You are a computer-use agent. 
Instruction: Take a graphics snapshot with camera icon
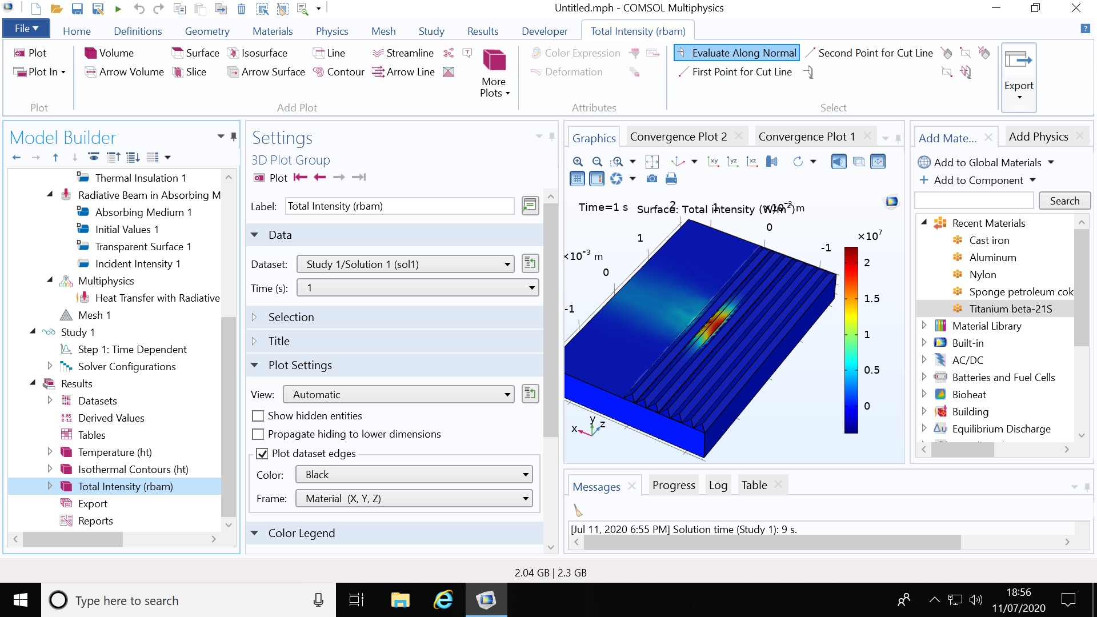tap(652, 179)
